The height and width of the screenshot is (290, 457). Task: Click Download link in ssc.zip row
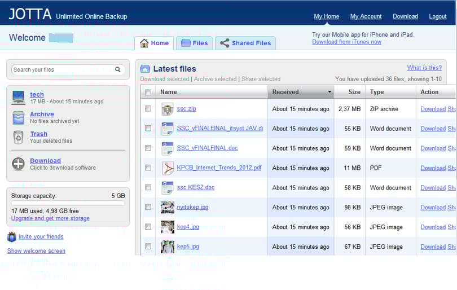pos(433,109)
